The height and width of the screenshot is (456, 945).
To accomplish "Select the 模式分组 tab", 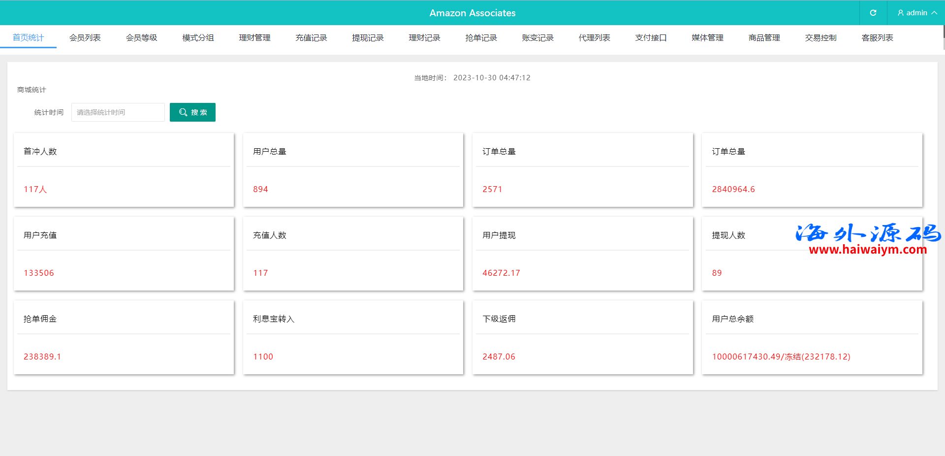I will click(x=198, y=38).
